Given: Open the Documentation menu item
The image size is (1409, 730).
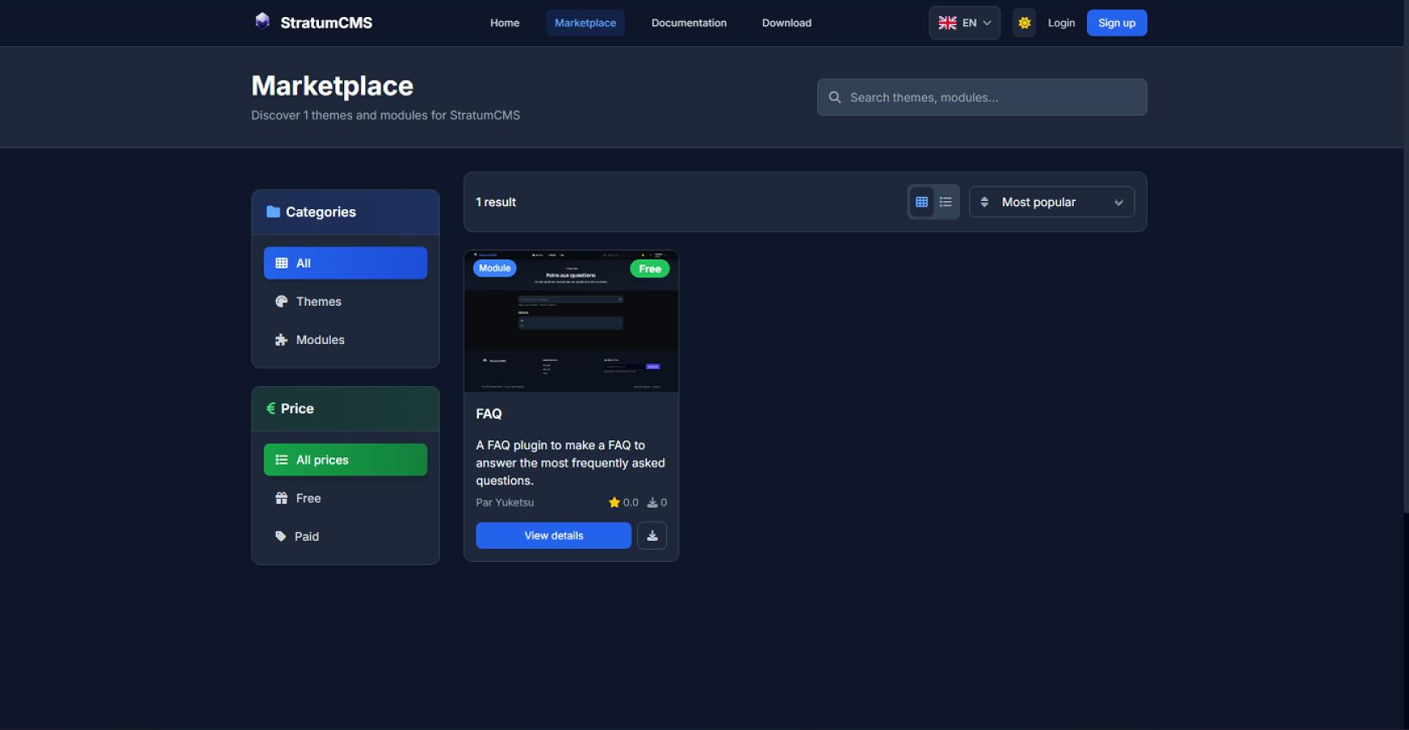Looking at the screenshot, I should pos(688,23).
